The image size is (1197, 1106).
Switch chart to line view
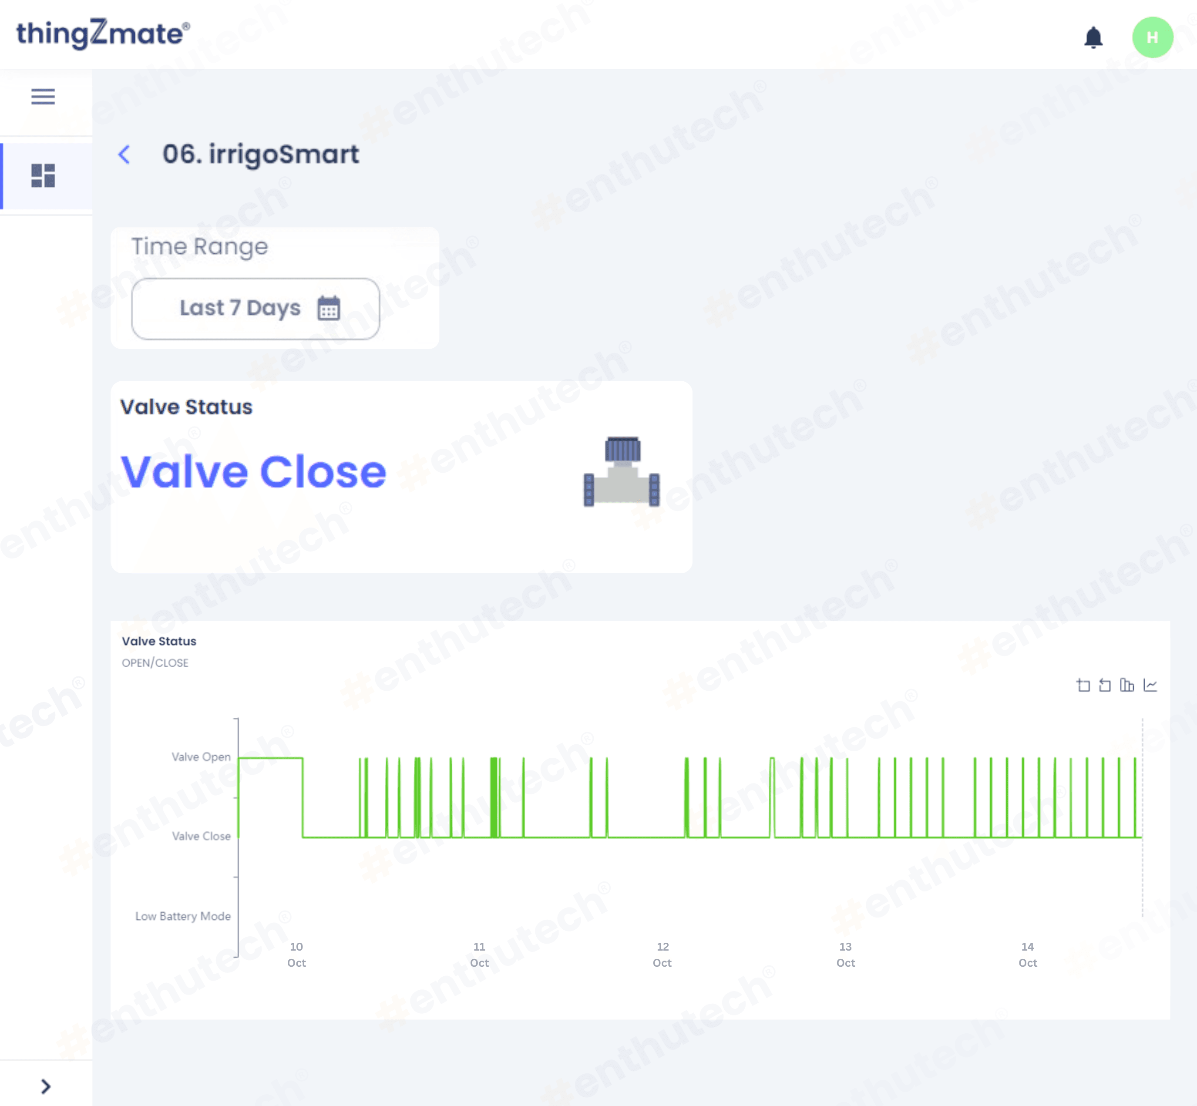(x=1150, y=685)
